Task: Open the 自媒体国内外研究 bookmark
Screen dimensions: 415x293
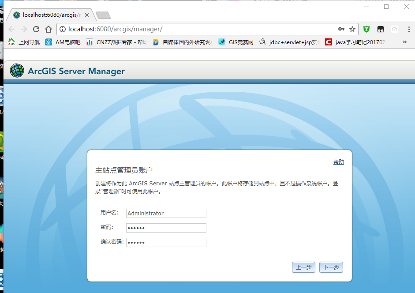Action: click(x=183, y=42)
